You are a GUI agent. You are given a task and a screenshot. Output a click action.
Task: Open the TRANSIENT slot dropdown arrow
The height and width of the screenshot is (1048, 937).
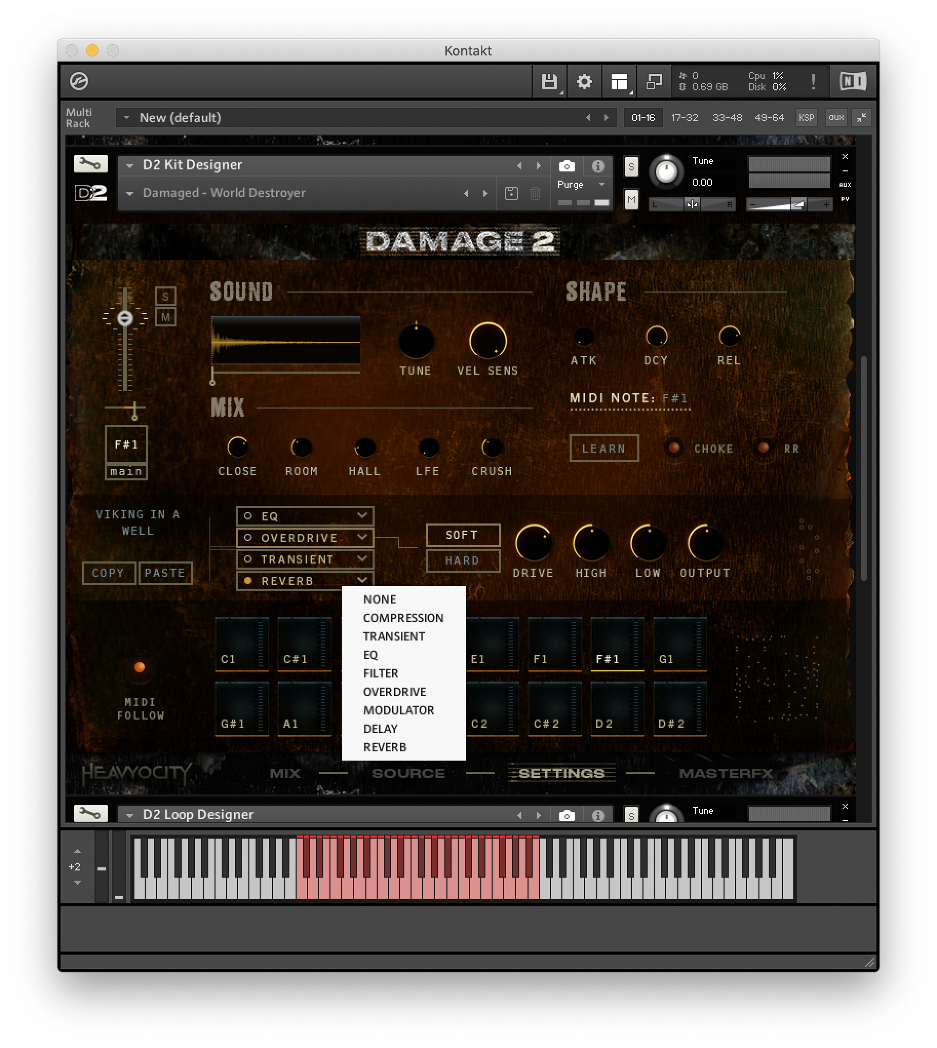362,559
